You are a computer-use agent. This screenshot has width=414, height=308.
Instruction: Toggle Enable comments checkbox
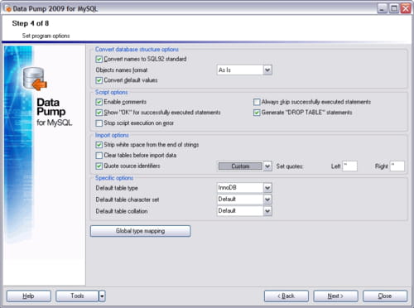click(x=99, y=102)
